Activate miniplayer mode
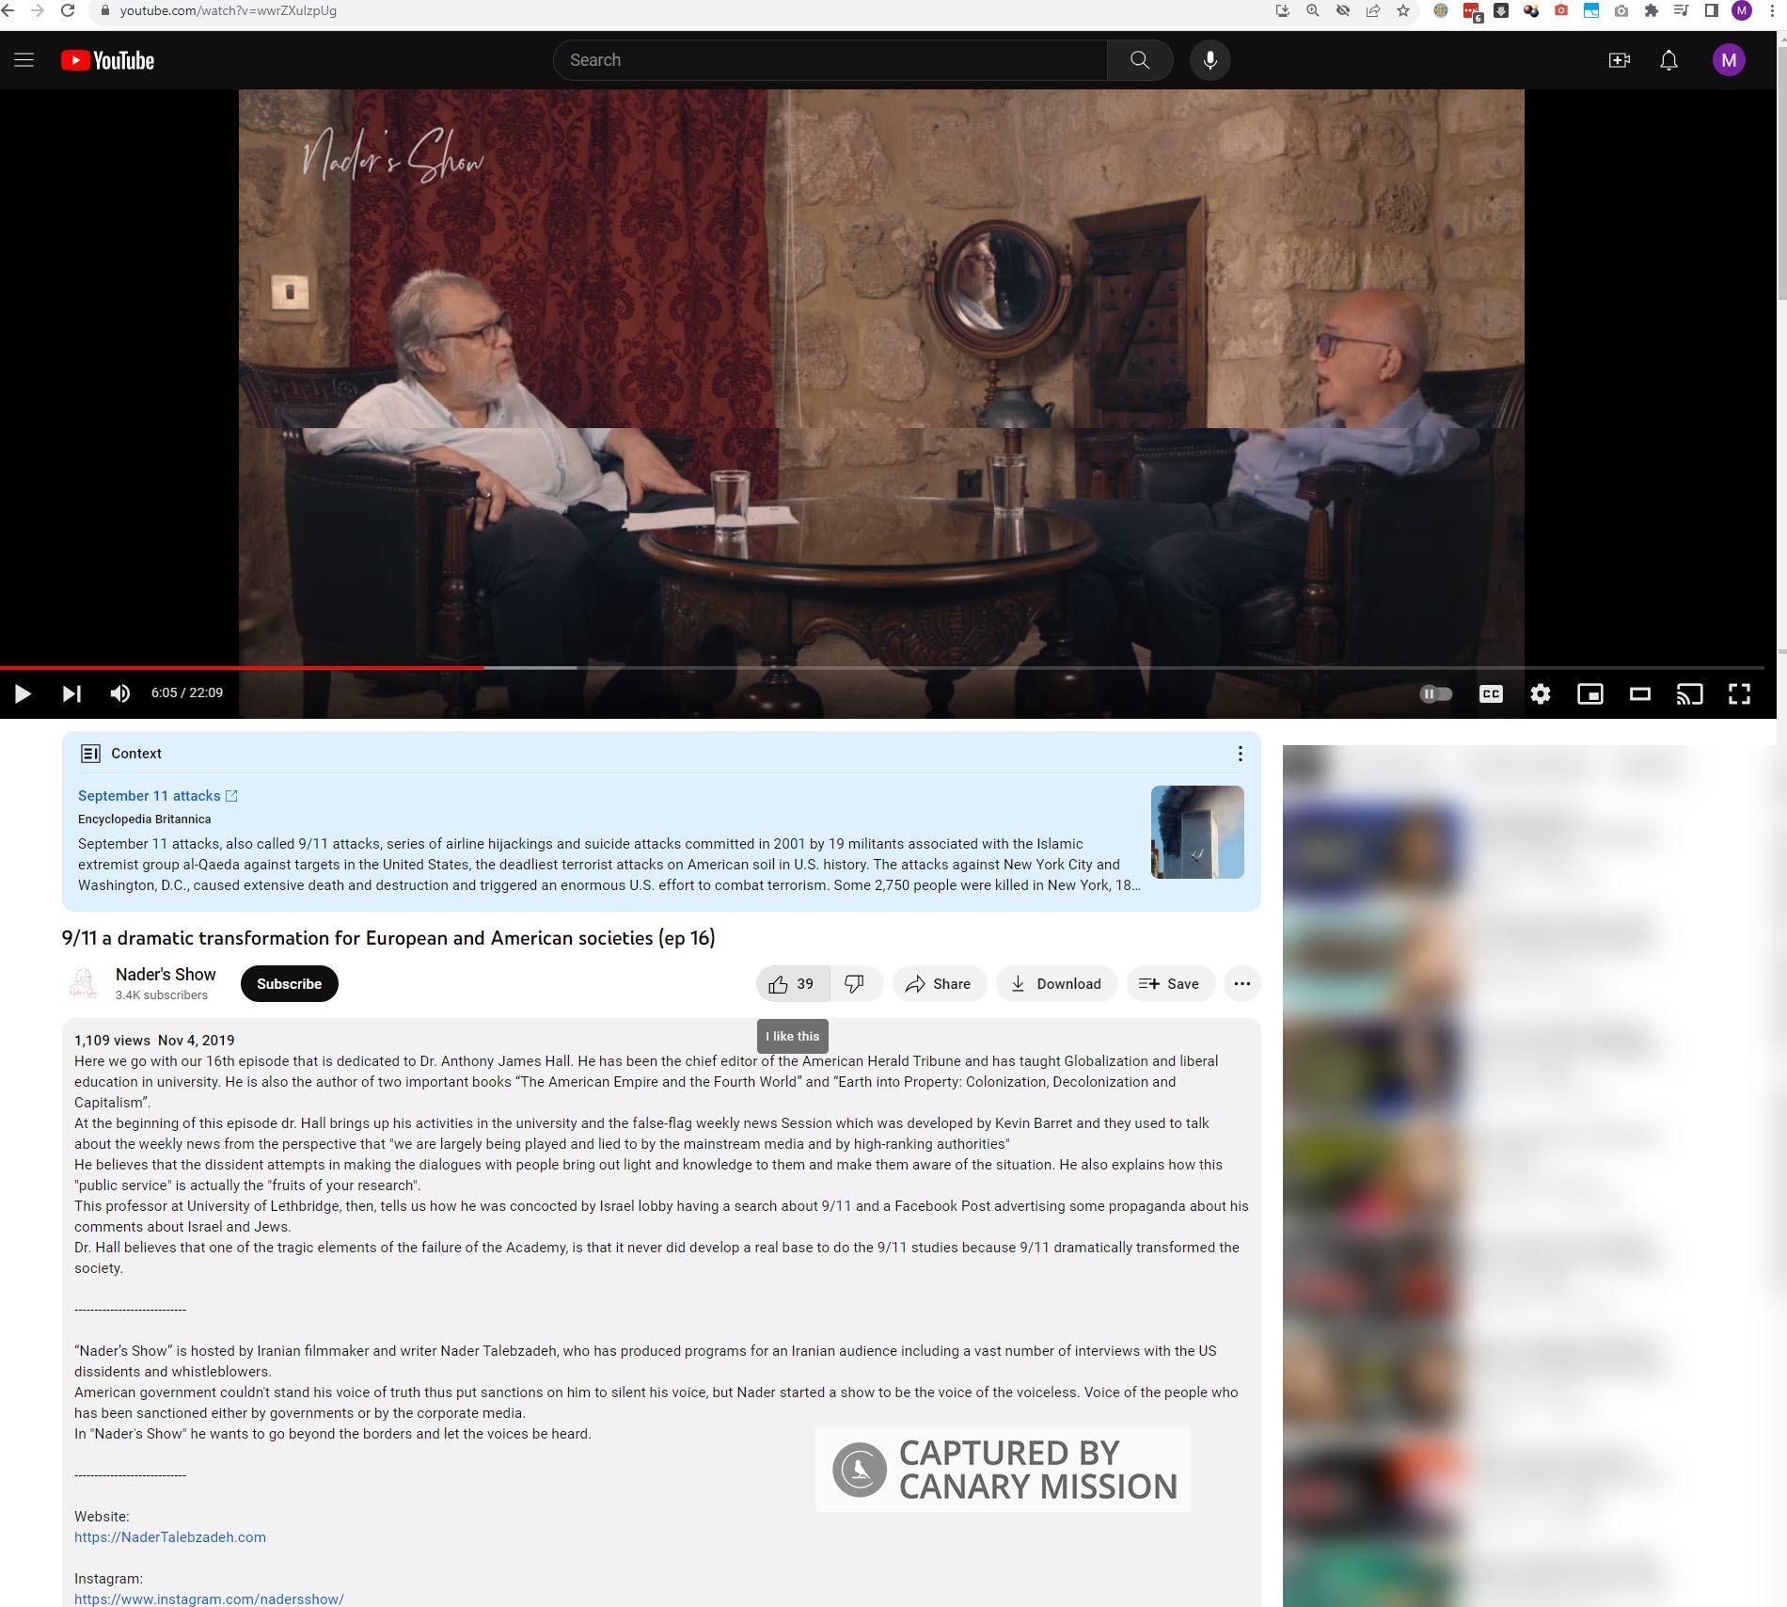The width and height of the screenshot is (1787, 1607). (x=1589, y=694)
